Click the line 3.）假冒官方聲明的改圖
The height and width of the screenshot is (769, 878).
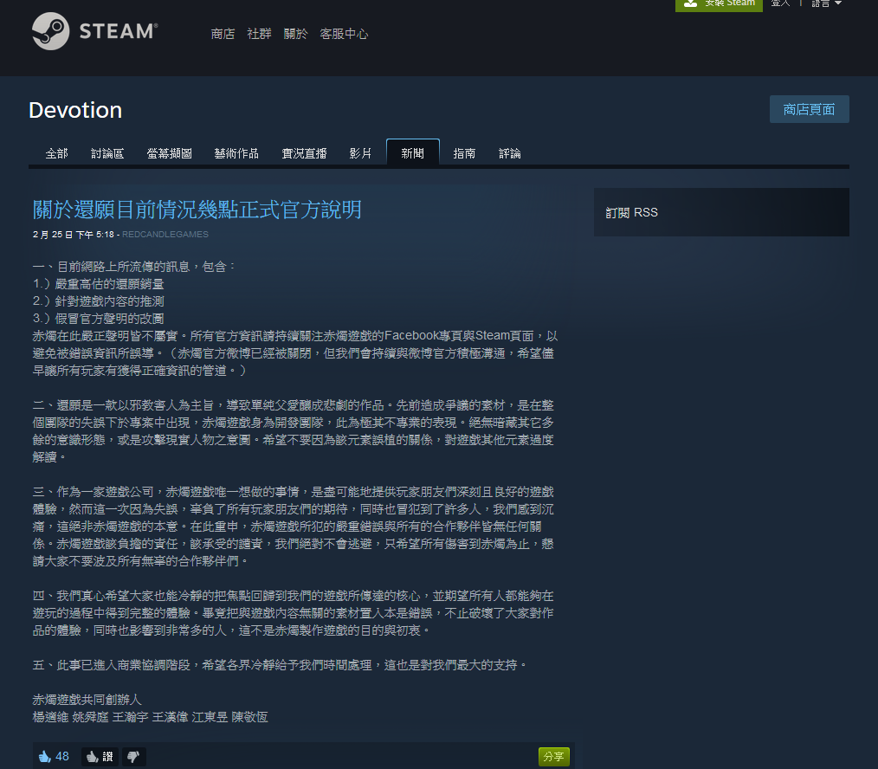click(99, 319)
